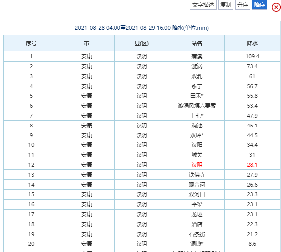Click the 石条街 station name
This screenshot has width=281, height=252.
197,234
